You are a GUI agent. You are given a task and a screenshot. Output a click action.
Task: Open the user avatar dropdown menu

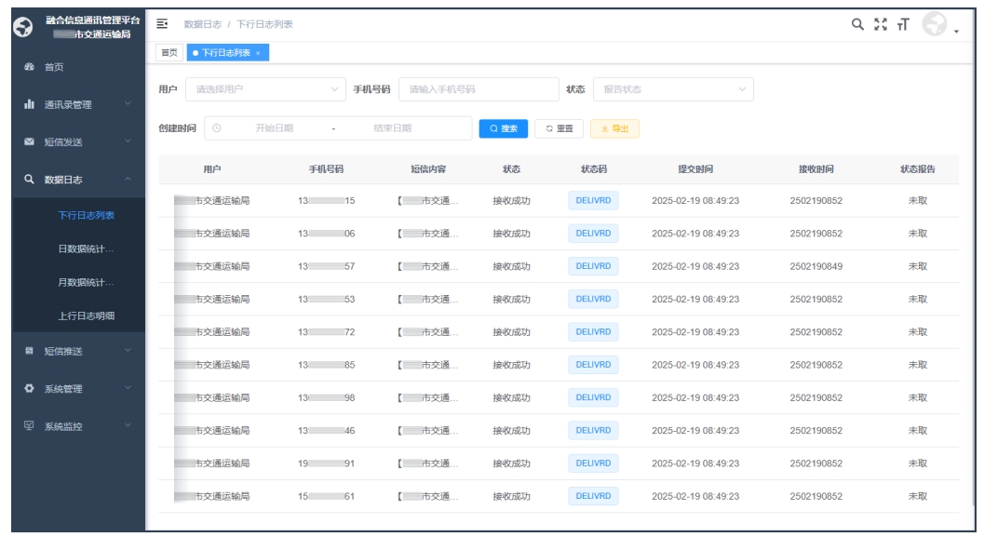click(x=938, y=26)
